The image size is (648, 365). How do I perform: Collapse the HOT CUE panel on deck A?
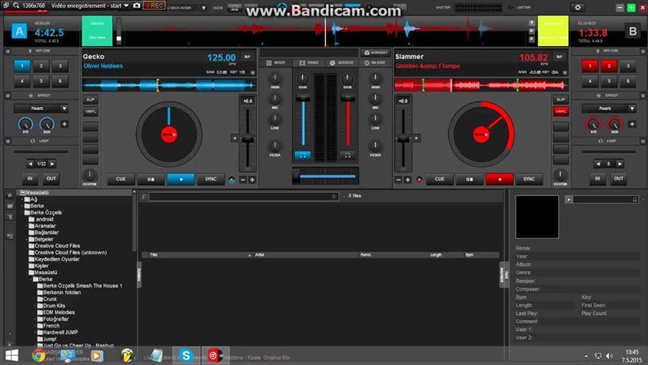[x=8, y=51]
